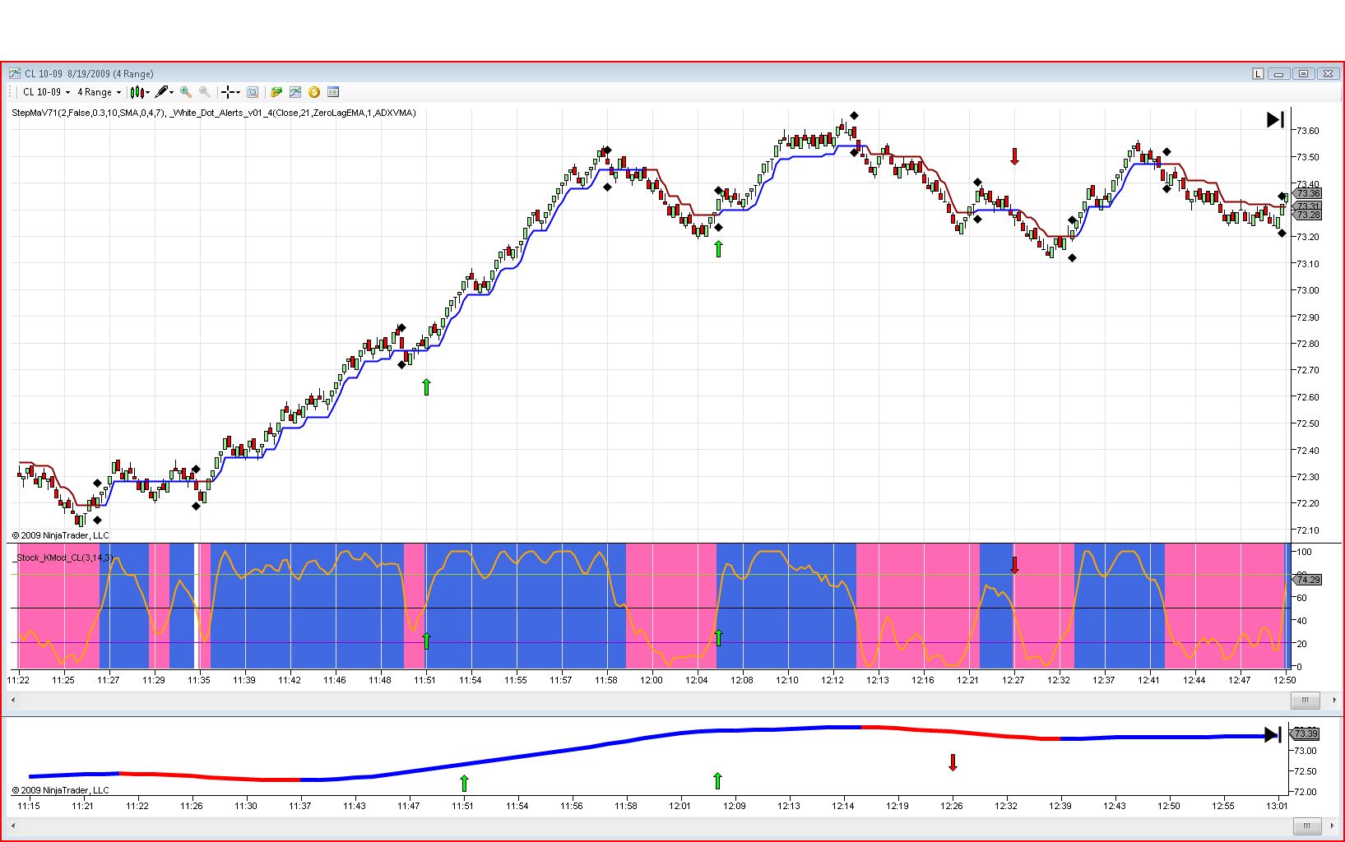Click the 73.36 price marker on axis
The image size is (1345, 842).
coord(1308,194)
